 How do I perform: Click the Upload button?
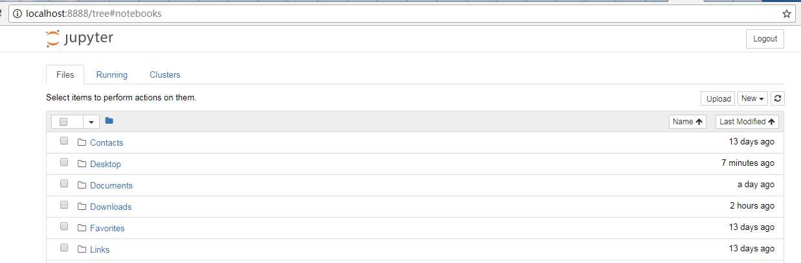pos(718,98)
